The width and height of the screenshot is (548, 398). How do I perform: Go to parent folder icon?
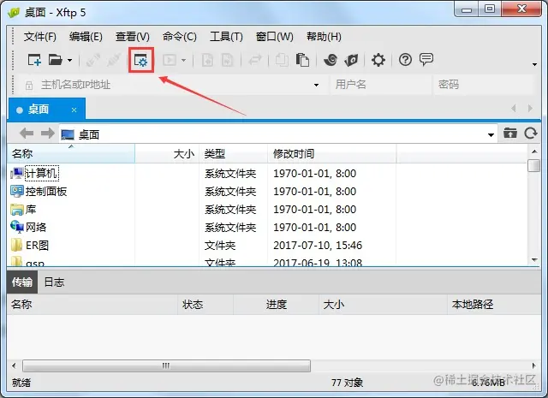point(510,134)
